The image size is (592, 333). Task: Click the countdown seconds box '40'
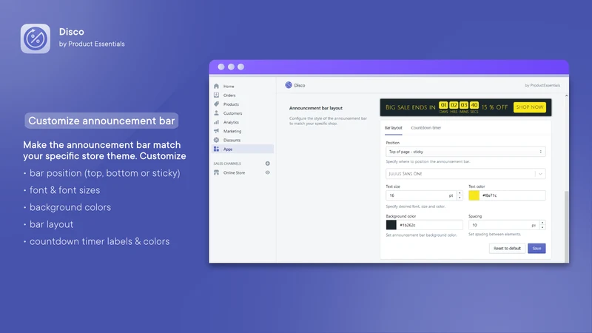point(474,105)
